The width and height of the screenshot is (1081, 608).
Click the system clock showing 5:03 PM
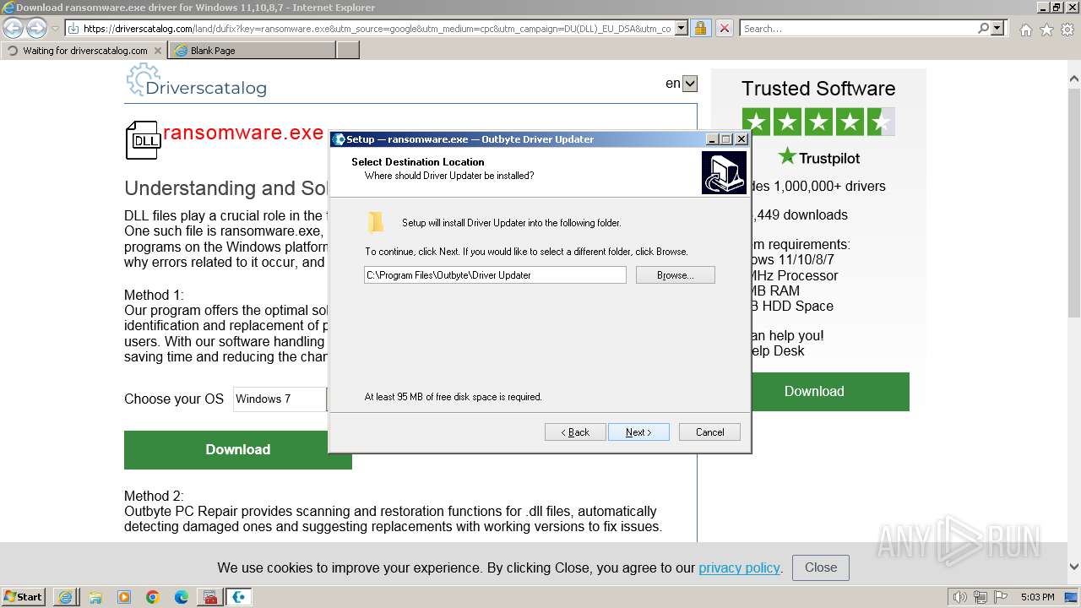[1037, 597]
